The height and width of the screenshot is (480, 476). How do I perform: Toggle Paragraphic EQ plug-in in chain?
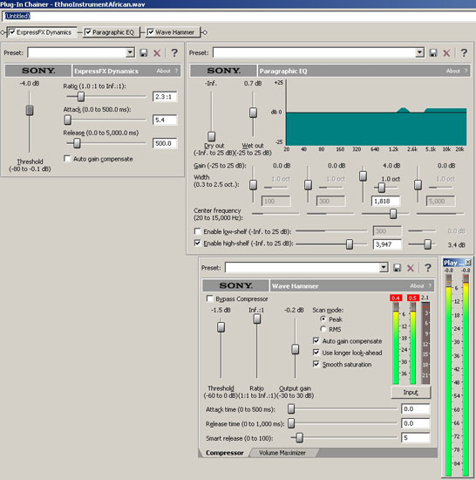coord(88,32)
